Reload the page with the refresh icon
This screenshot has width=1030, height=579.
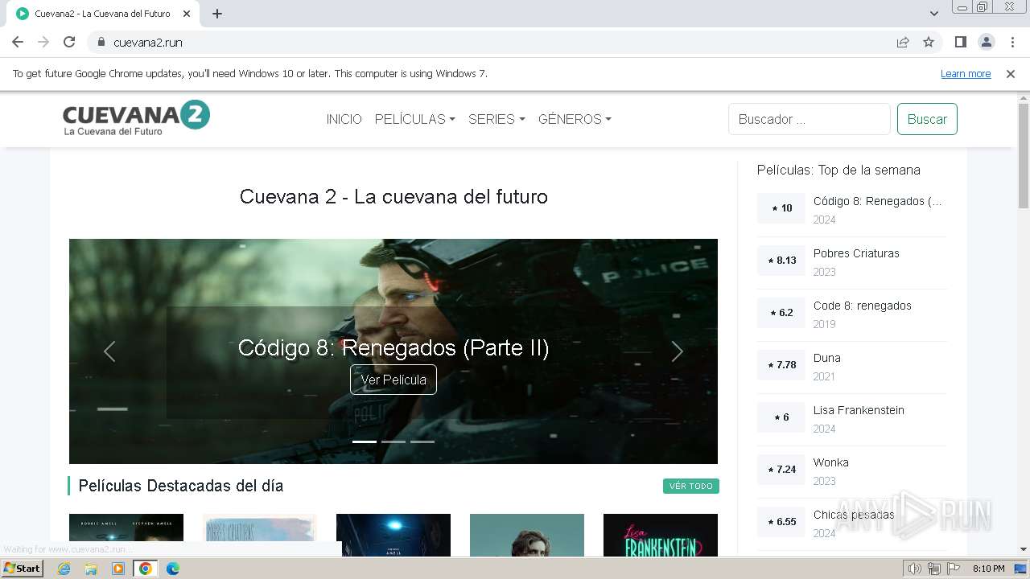click(69, 42)
